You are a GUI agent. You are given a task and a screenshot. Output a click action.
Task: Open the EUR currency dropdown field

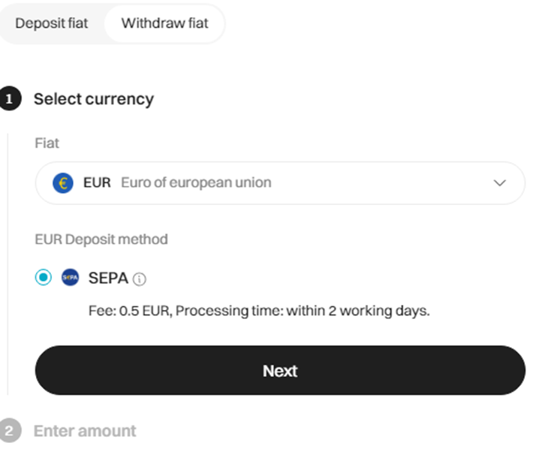[280, 183]
